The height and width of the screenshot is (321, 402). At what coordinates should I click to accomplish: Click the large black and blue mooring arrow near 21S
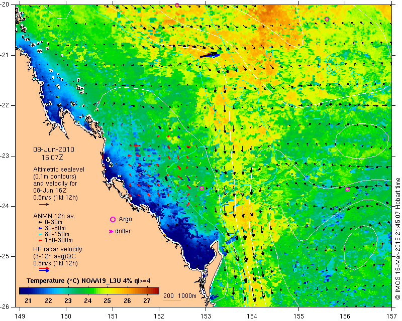(x=210, y=55)
